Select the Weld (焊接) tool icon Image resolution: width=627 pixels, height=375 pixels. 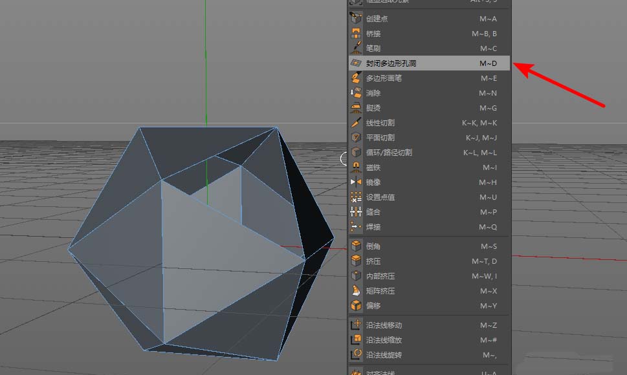tap(355, 226)
